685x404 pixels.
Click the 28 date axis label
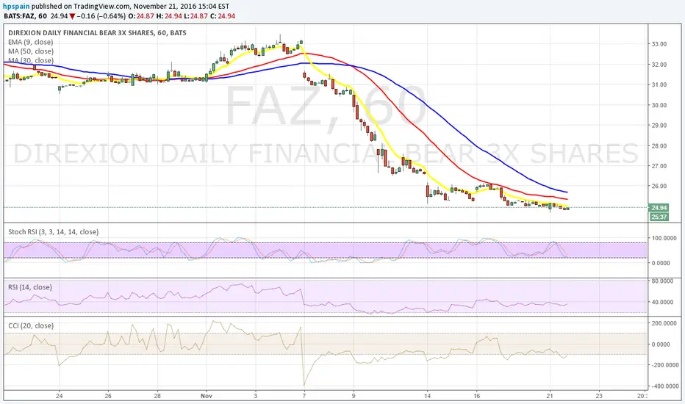coord(157,396)
